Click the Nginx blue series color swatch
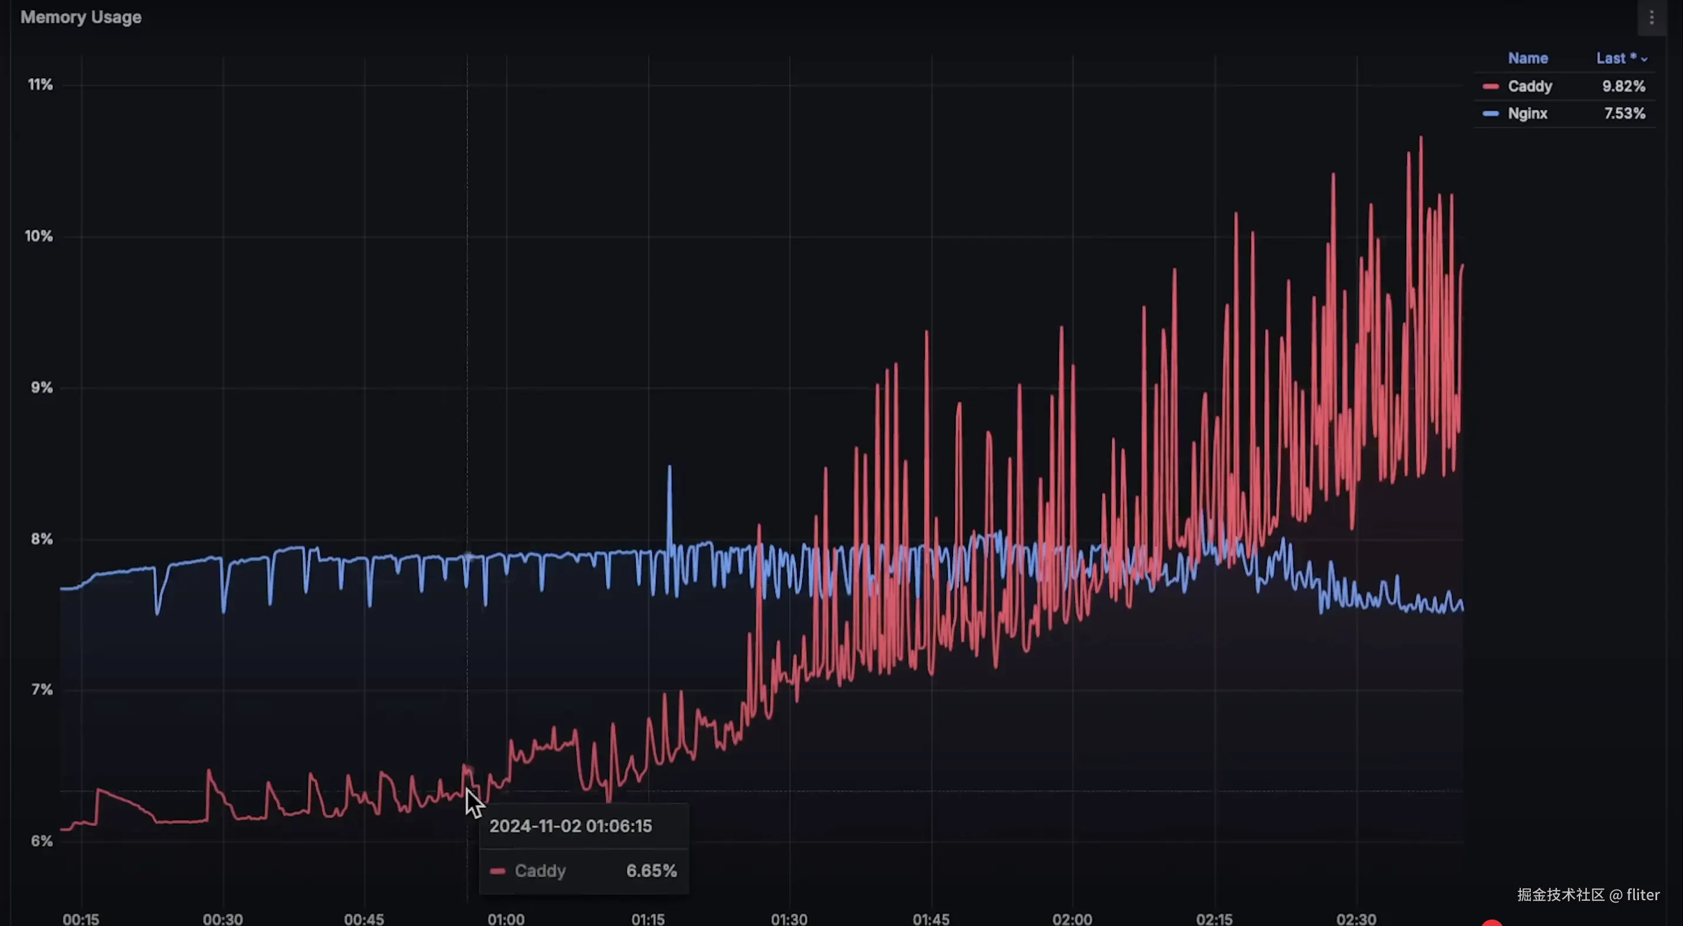This screenshot has width=1683, height=926. (1490, 113)
